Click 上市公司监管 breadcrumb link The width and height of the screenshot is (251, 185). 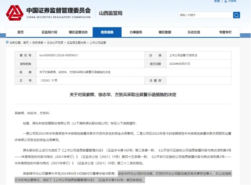98,43
